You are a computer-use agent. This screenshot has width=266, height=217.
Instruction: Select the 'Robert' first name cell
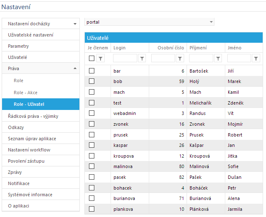click(x=244, y=135)
